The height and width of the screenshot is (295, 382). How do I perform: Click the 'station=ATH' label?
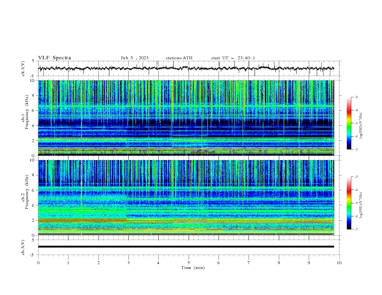179,58
